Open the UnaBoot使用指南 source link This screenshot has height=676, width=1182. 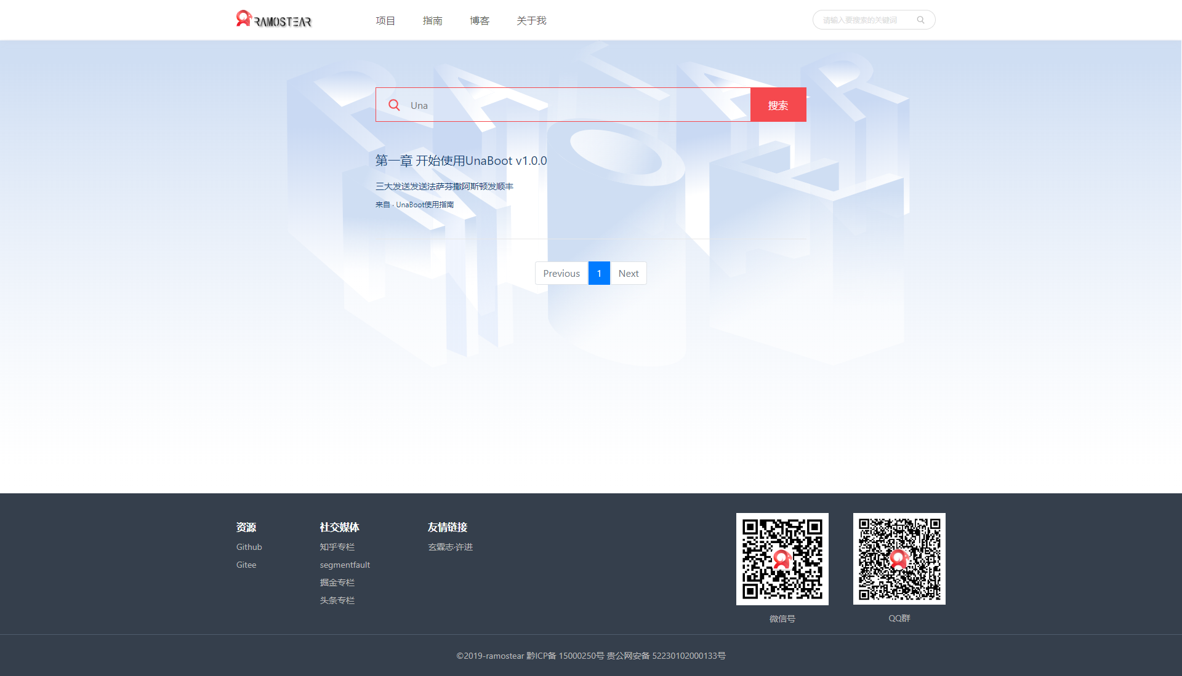click(425, 205)
